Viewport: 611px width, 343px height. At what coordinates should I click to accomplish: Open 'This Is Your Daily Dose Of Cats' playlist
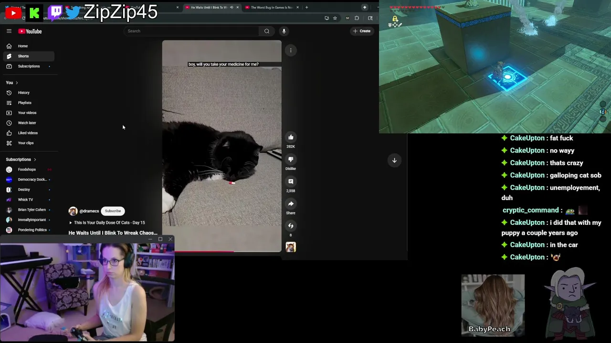click(x=107, y=222)
